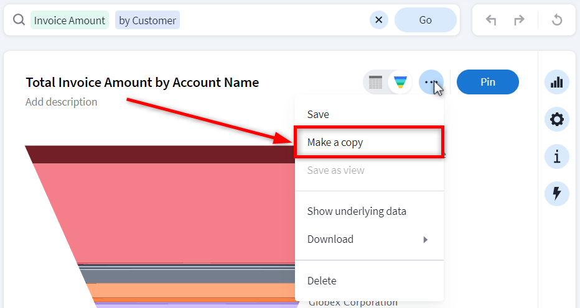
Task: Choose Make a copy menu item
Action: (335, 142)
